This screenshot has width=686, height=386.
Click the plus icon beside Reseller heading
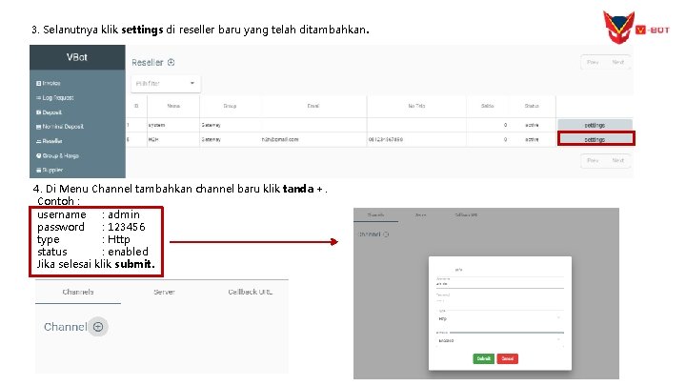171,62
